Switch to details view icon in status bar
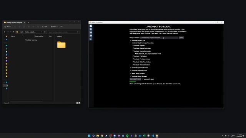Image resolution: width=246 pixels, height=138 pixels. 77,103
